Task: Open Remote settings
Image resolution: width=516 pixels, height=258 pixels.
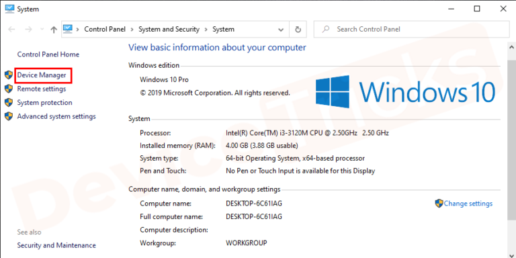Action: point(42,89)
